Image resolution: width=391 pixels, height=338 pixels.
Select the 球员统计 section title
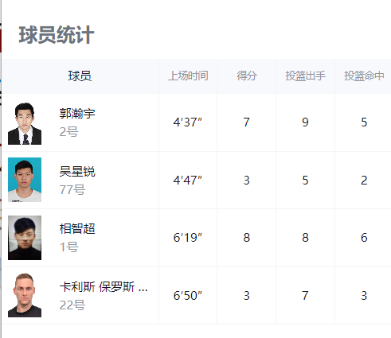point(57,35)
